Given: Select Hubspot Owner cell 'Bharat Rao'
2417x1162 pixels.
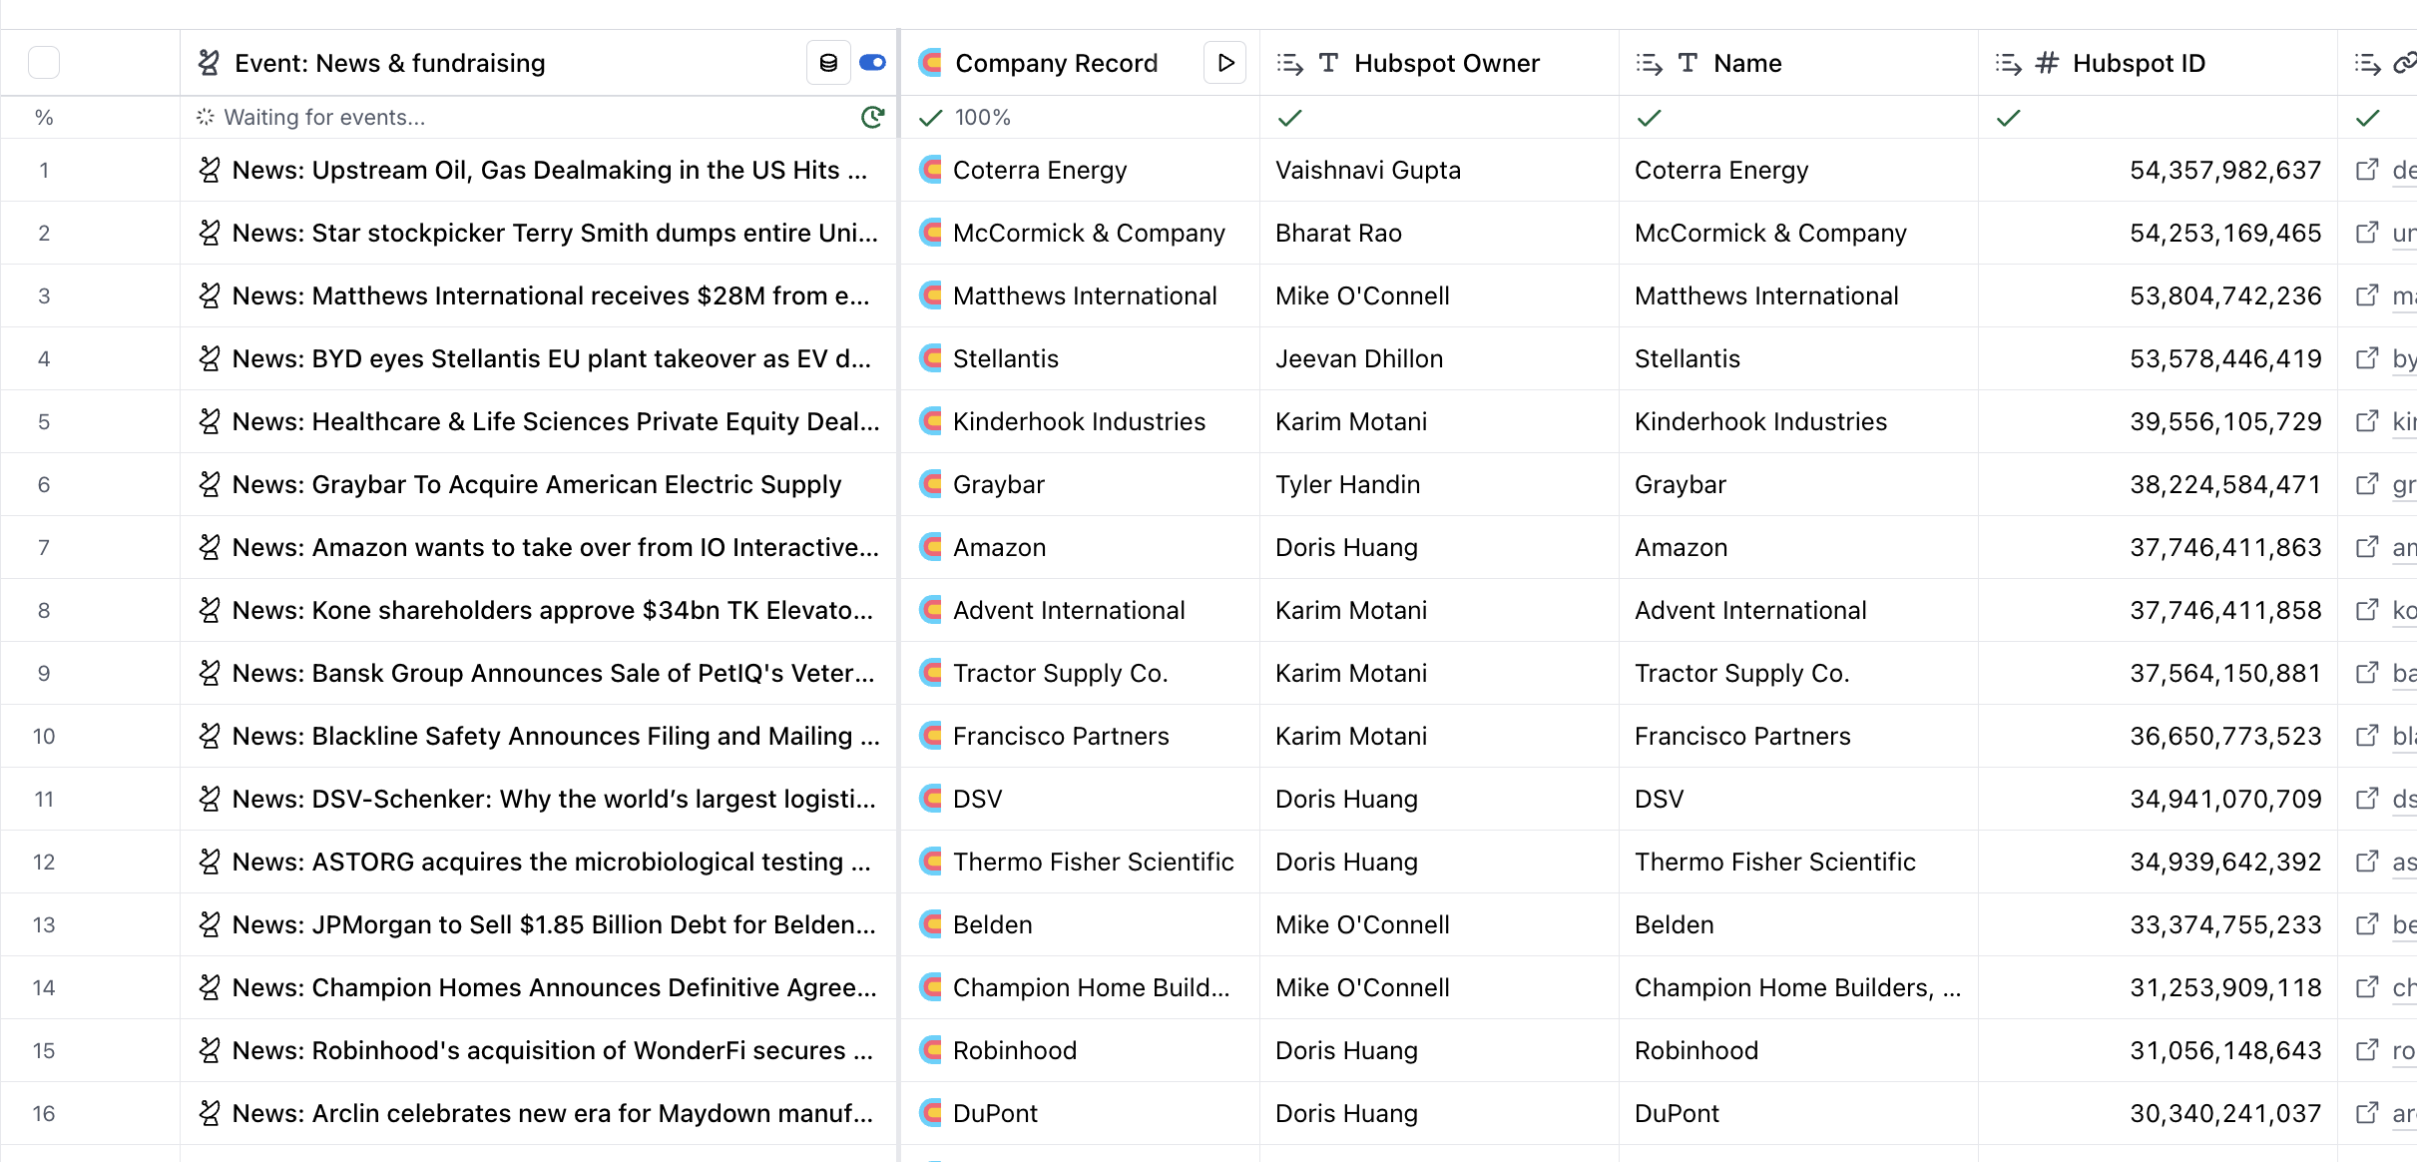Looking at the screenshot, I should [1439, 233].
